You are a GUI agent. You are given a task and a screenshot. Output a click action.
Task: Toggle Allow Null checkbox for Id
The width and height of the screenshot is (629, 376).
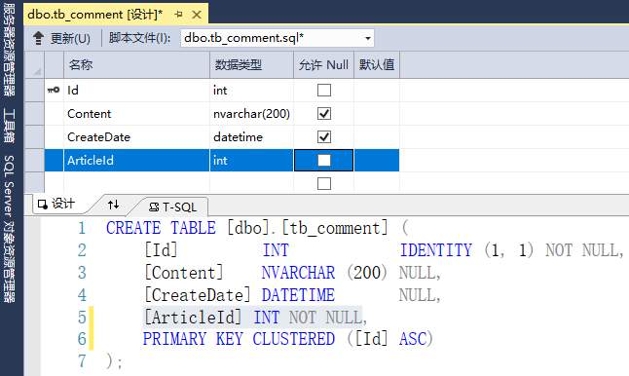pyautogui.click(x=324, y=91)
